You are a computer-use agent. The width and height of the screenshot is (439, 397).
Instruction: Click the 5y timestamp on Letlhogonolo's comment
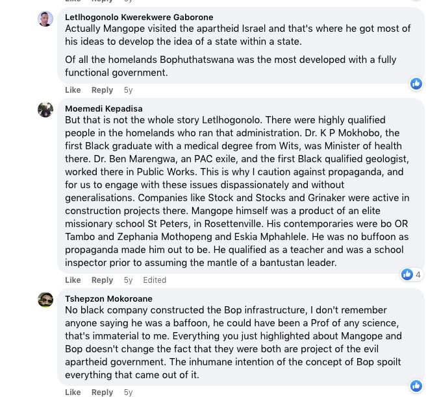(x=128, y=90)
